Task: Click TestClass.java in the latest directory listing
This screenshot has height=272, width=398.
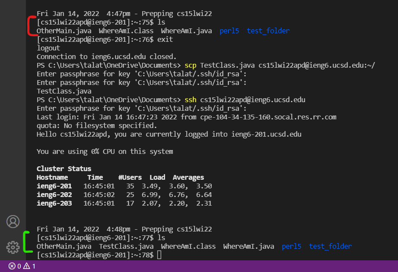Action: (127, 246)
